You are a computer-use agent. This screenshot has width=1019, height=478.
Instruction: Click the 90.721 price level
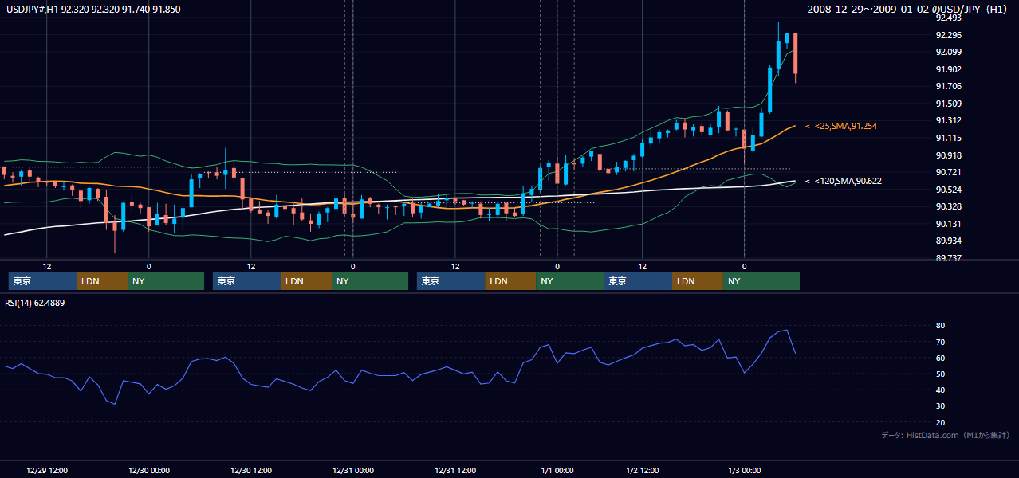click(x=948, y=172)
